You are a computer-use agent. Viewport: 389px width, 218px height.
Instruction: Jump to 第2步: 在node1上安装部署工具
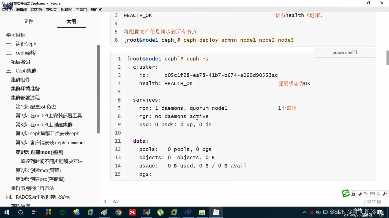[x=49, y=116]
